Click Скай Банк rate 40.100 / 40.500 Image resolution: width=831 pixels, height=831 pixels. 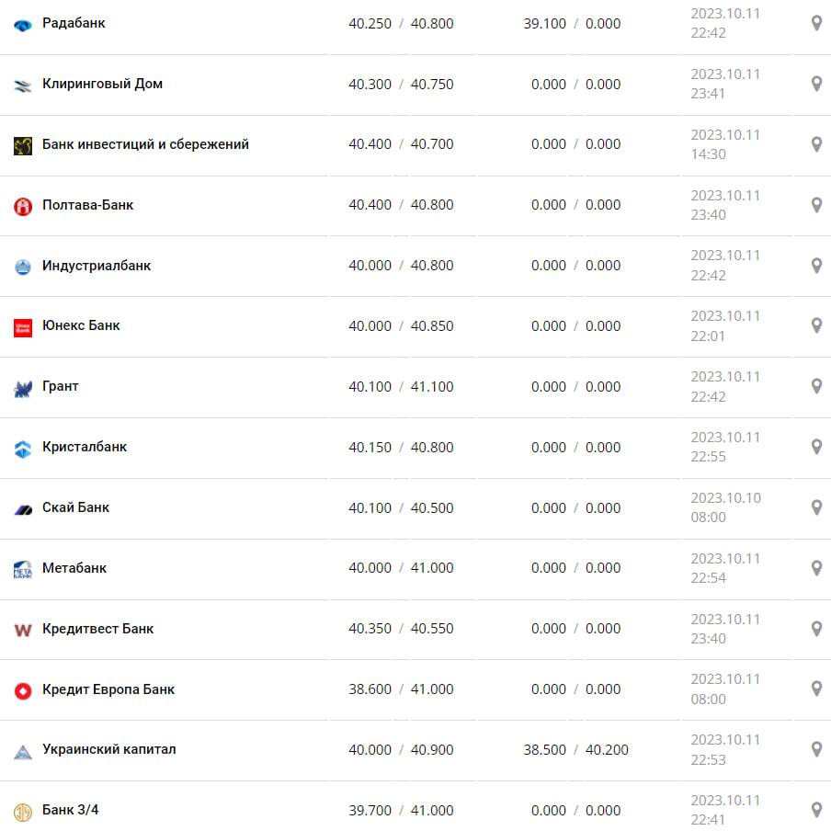[401, 507]
